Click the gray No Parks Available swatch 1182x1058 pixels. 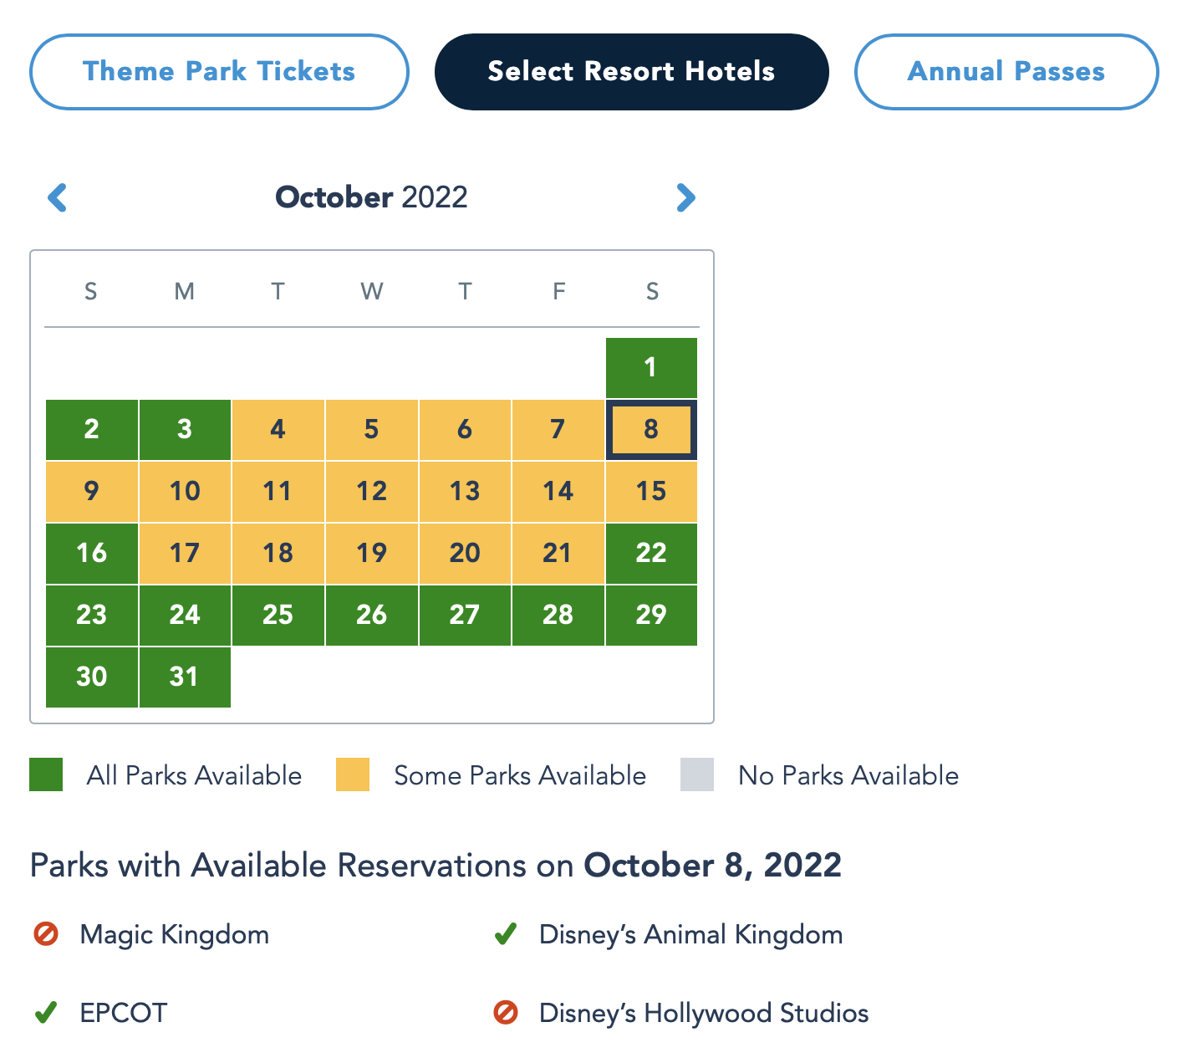coord(697,774)
